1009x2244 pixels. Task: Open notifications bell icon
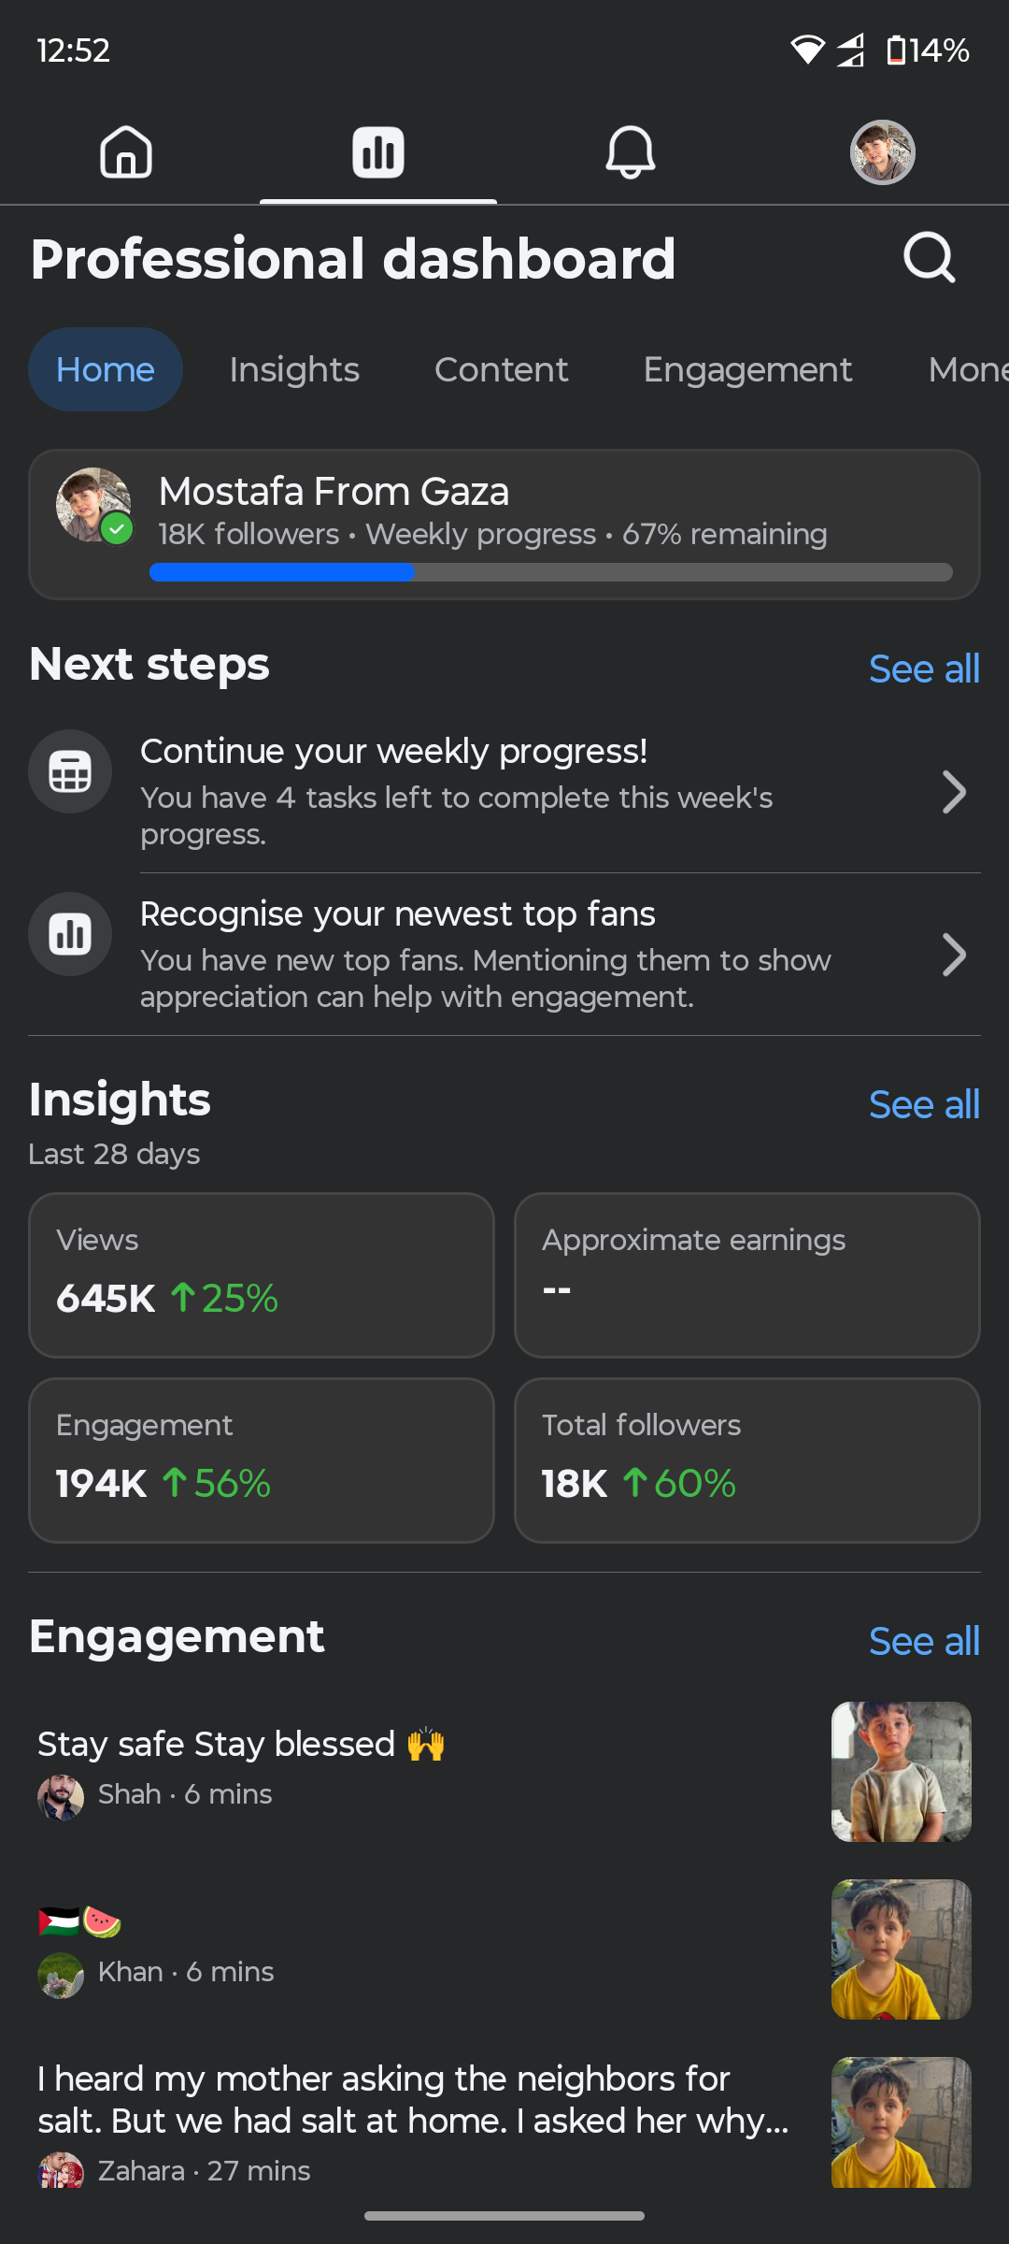pos(631,152)
